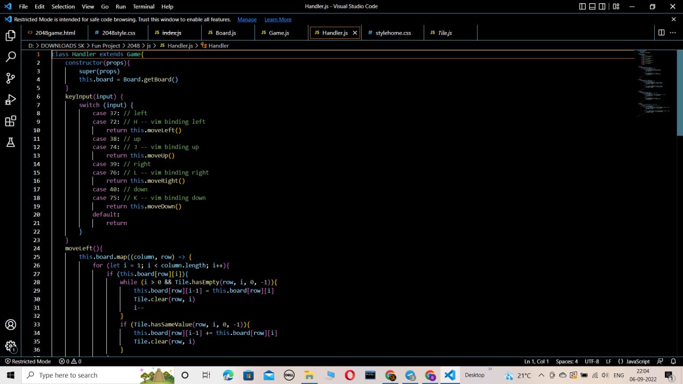Viewport: 683px width, 384px height.
Task: Toggle the primary side bar layout
Action: [x=582, y=6]
